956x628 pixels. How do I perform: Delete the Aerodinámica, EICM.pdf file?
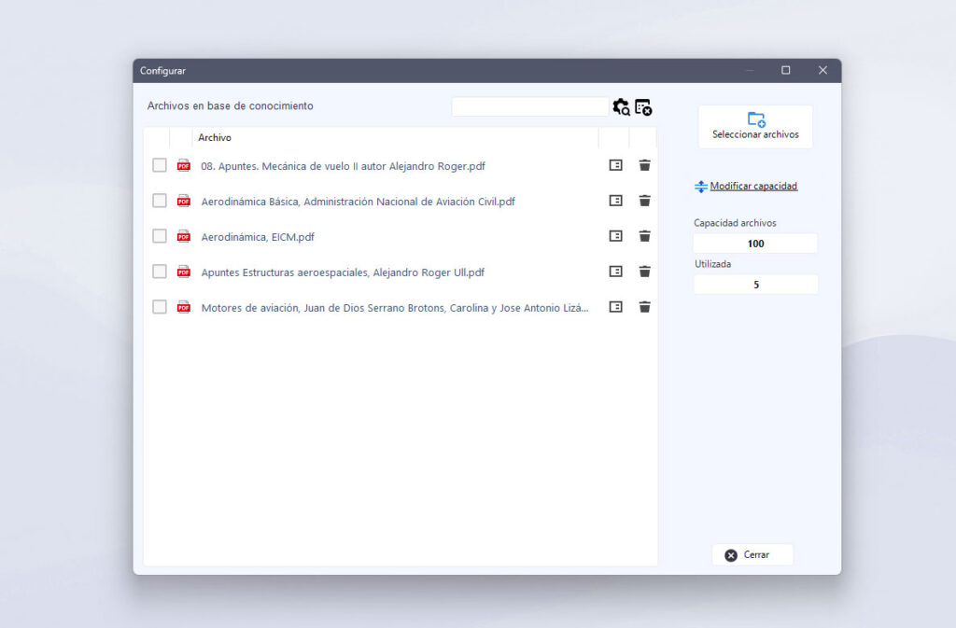[x=644, y=236]
